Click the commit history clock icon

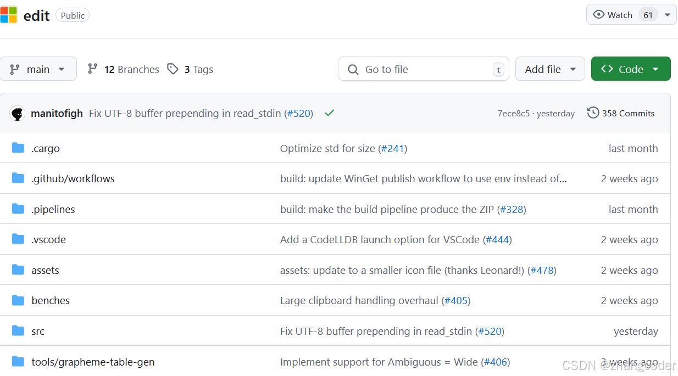593,113
